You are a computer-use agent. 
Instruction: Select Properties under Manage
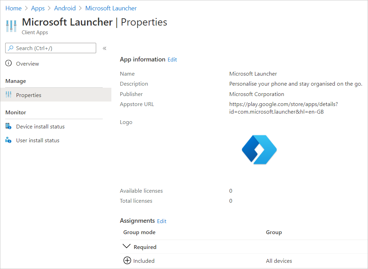[x=56, y=95]
